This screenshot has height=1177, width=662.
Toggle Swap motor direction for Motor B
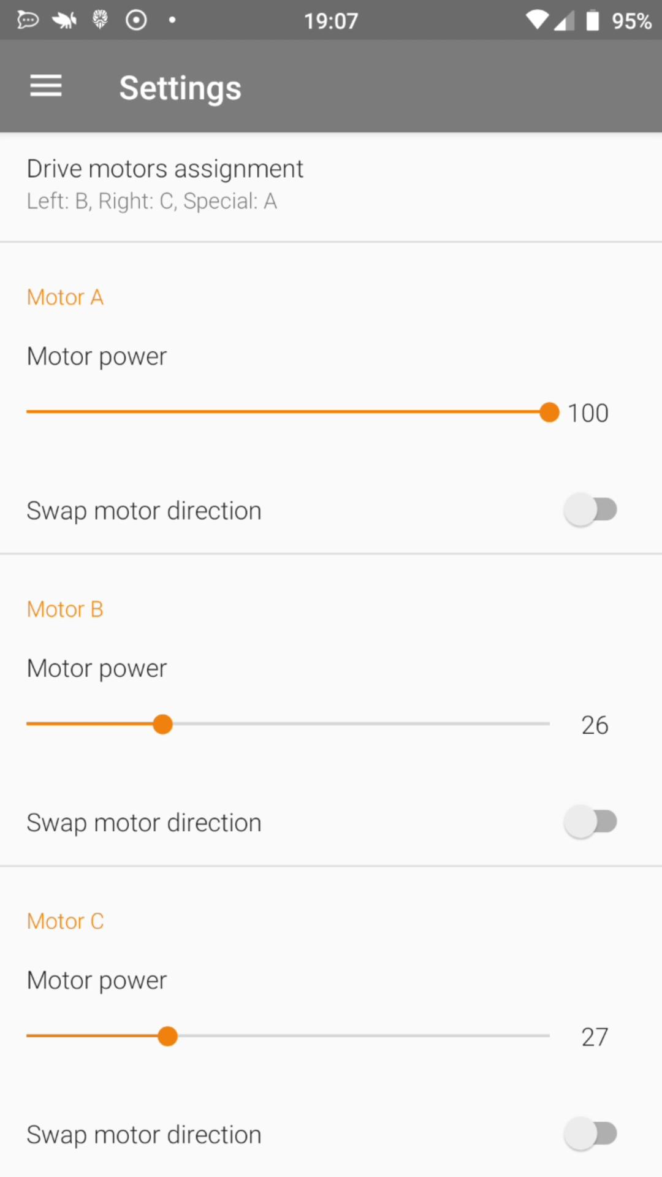click(590, 821)
